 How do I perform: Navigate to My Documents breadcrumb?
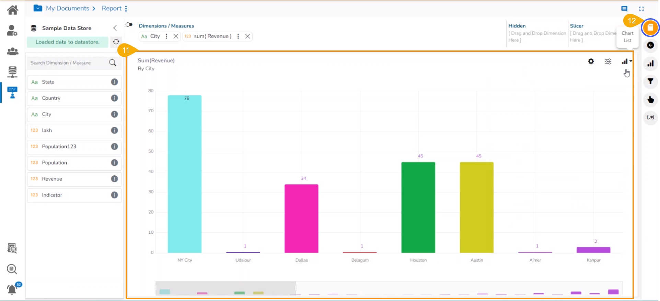click(x=67, y=9)
